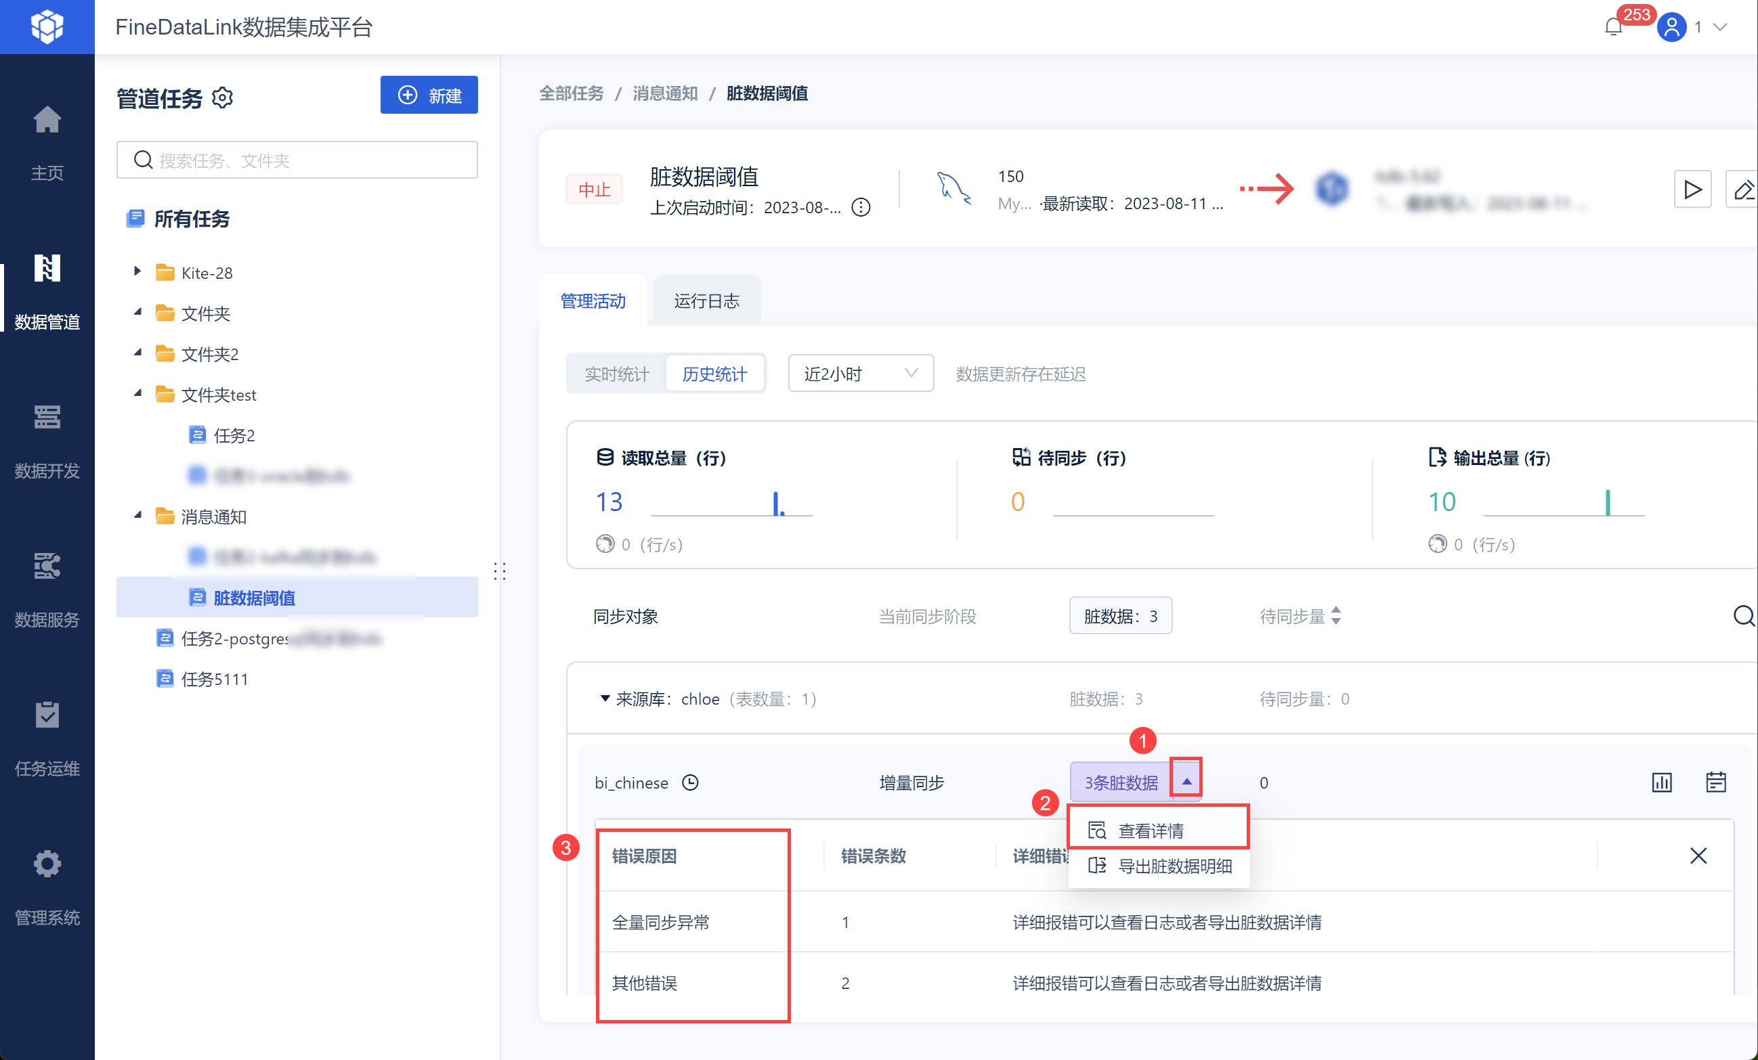Open bi_chinese statistics chart icon

coord(1662,782)
